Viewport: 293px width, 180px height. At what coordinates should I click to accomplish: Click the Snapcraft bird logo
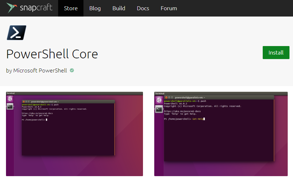click(x=12, y=8)
